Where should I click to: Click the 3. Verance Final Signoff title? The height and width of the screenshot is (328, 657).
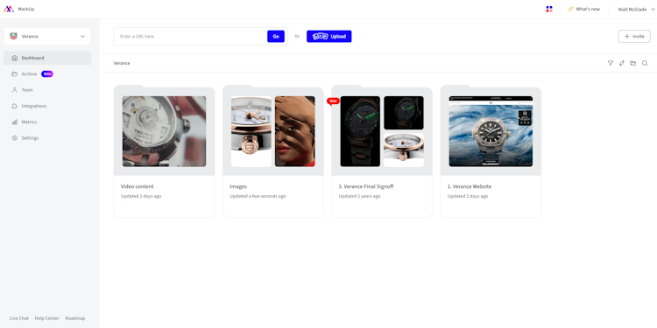pos(366,186)
